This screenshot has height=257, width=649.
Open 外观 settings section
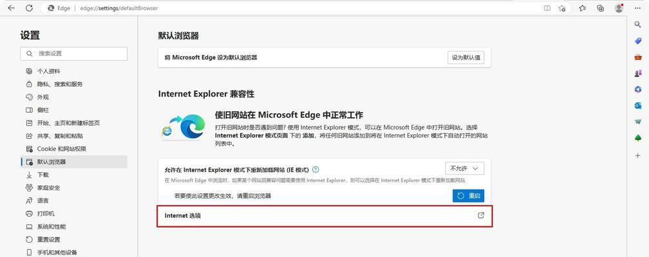point(74,97)
